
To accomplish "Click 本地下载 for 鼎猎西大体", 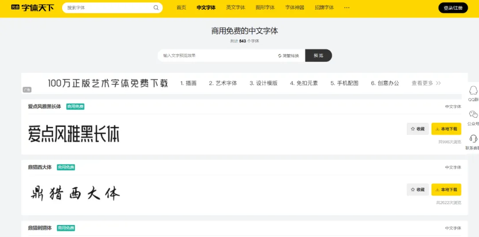I will 446,190.
